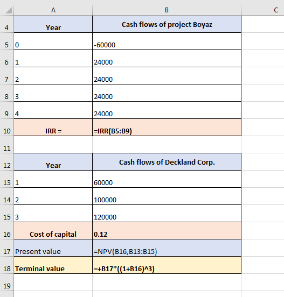The height and width of the screenshot is (297, 284).
Task: Select the cell containing -60000
Action: point(167,41)
